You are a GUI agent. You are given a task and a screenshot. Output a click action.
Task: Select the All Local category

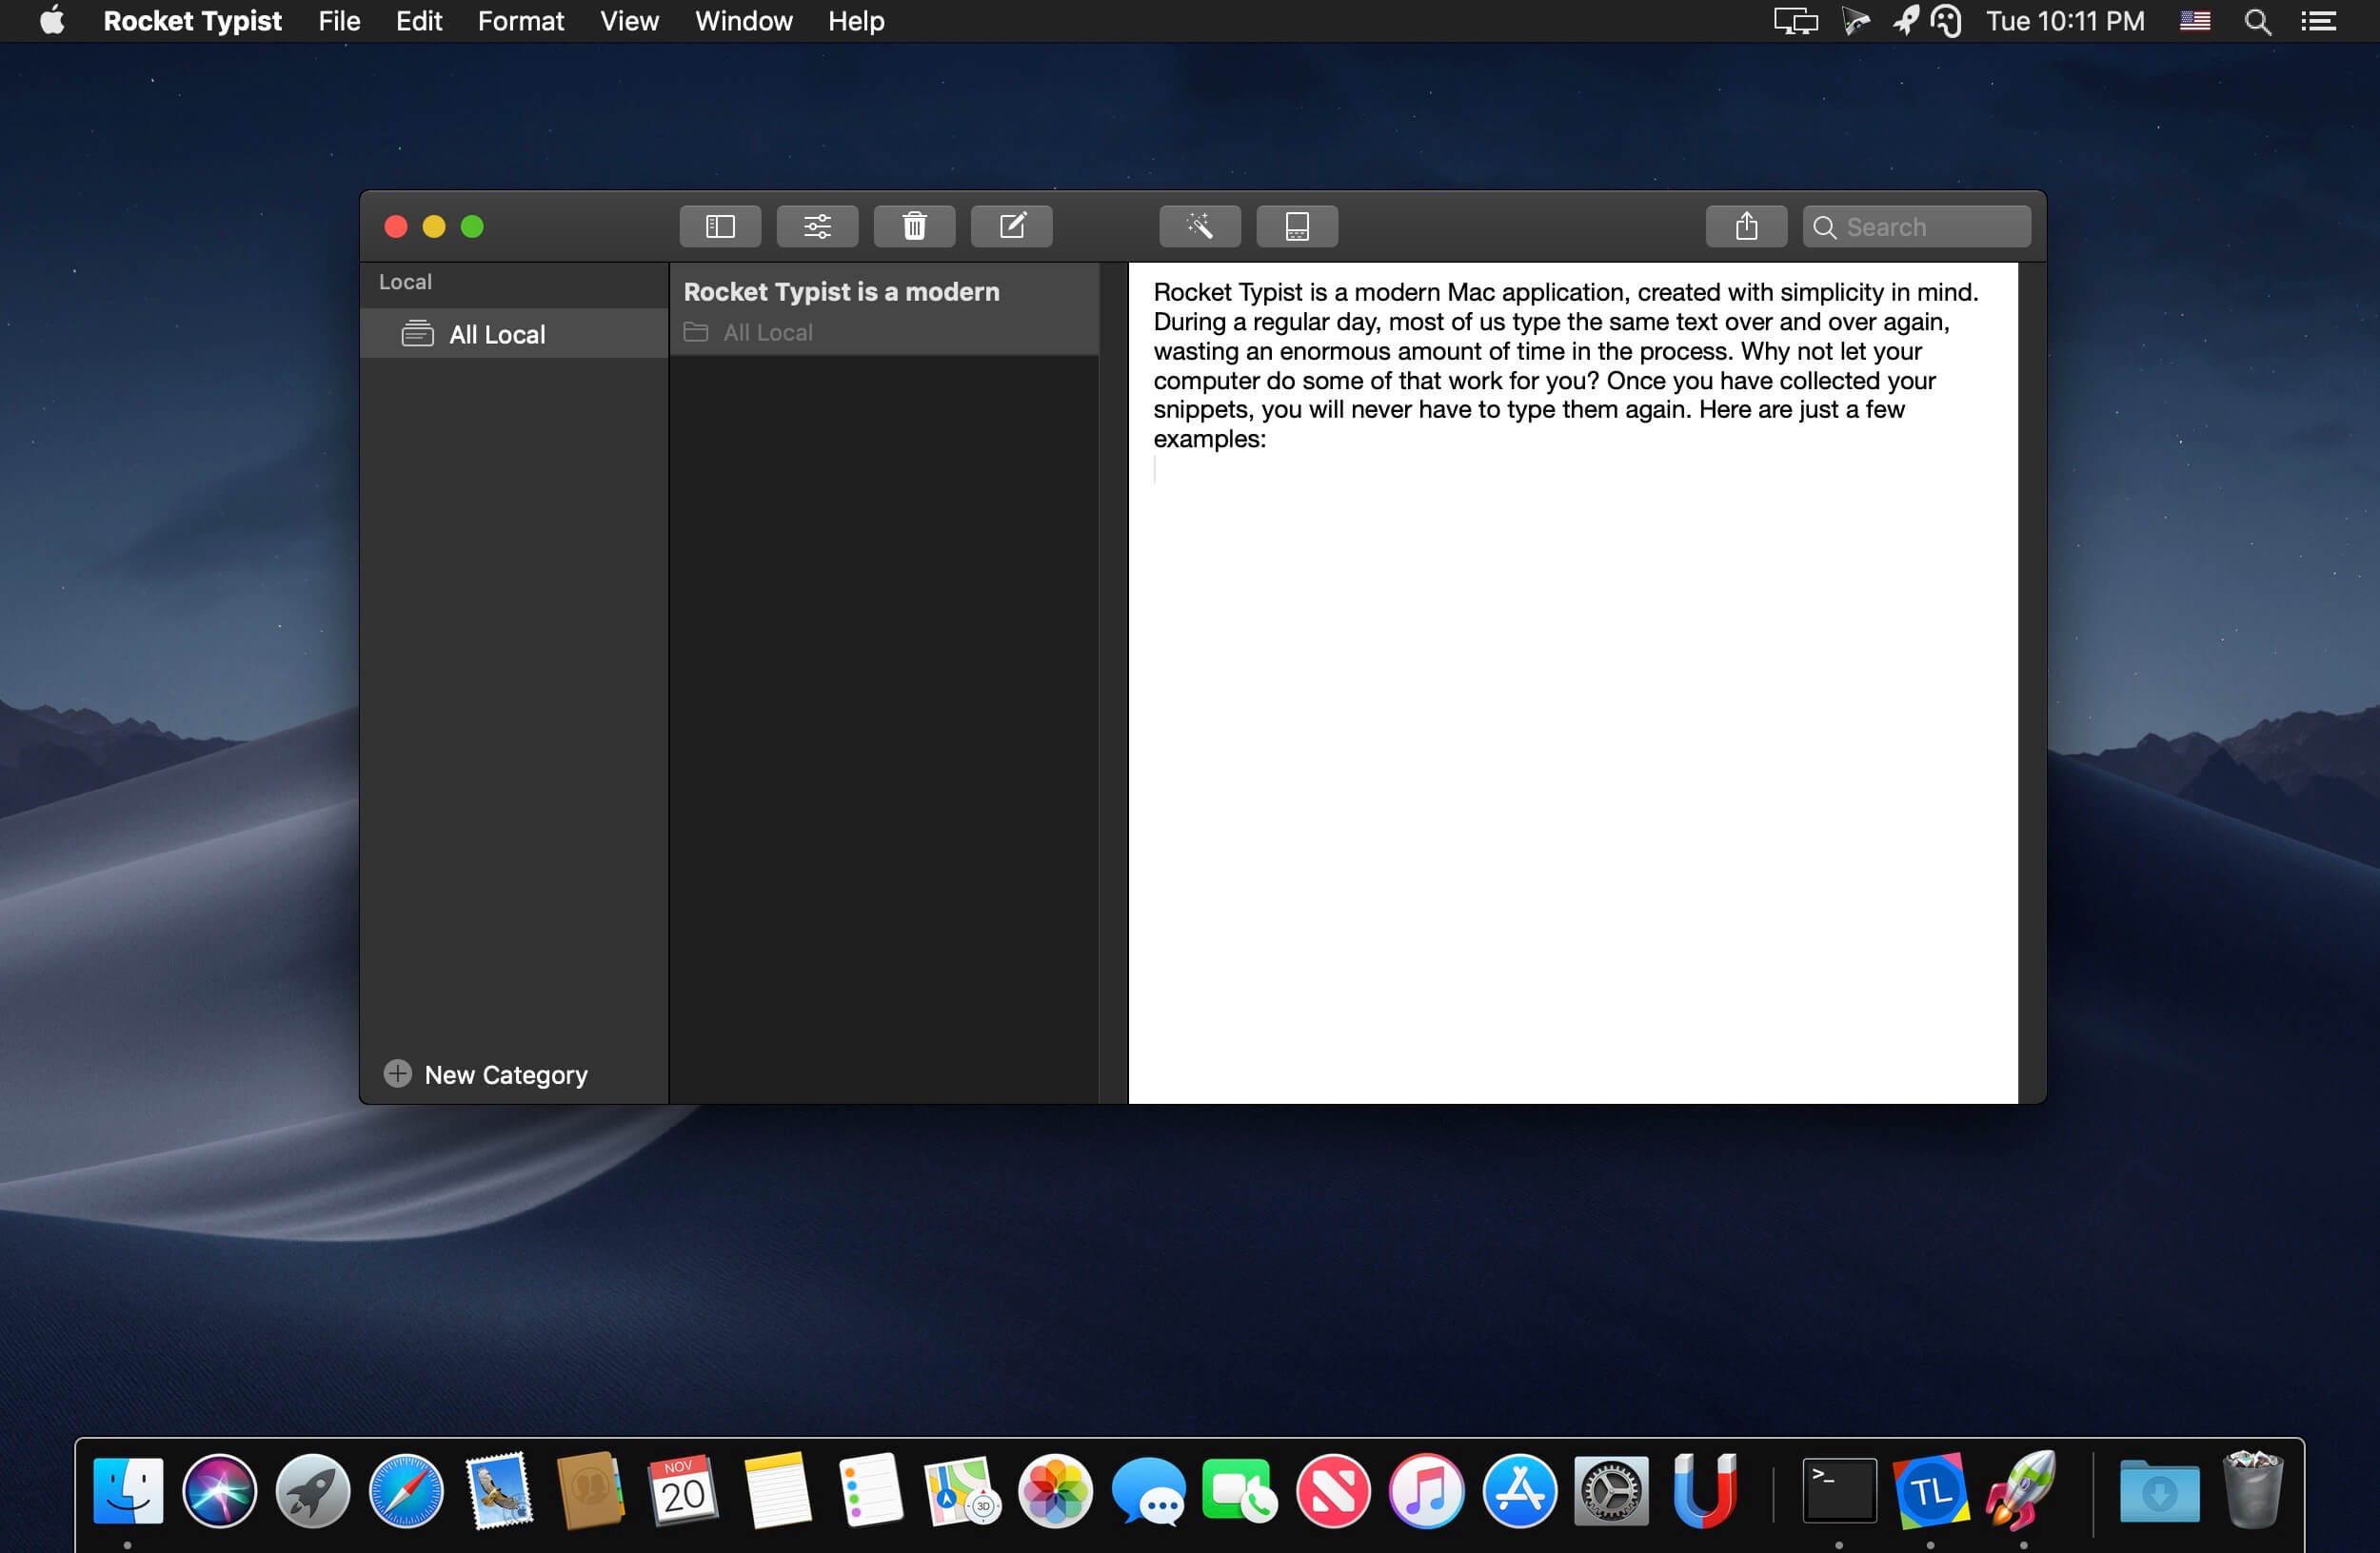coord(497,335)
